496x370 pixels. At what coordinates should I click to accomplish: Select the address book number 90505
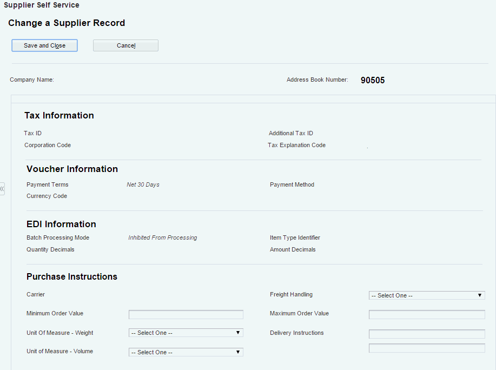pyautogui.click(x=373, y=80)
